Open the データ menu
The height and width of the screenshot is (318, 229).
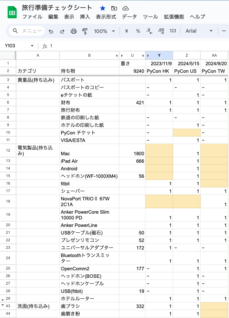[x=129, y=17]
